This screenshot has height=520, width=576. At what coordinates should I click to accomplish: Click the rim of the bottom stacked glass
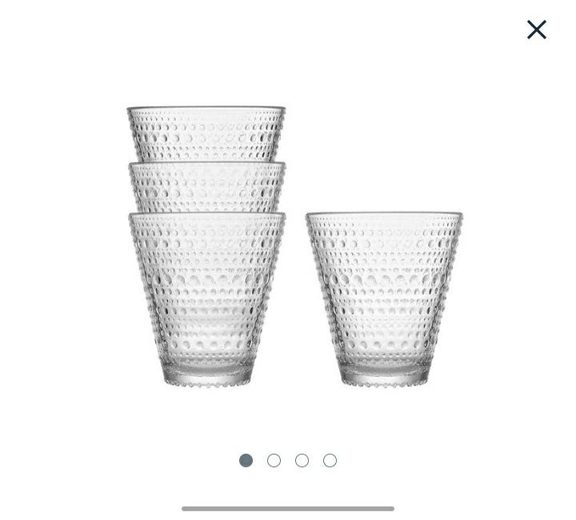pos(207,215)
